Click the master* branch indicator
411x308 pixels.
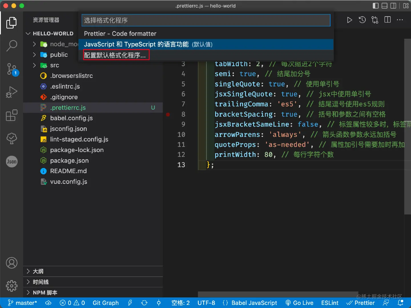[22, 303]
